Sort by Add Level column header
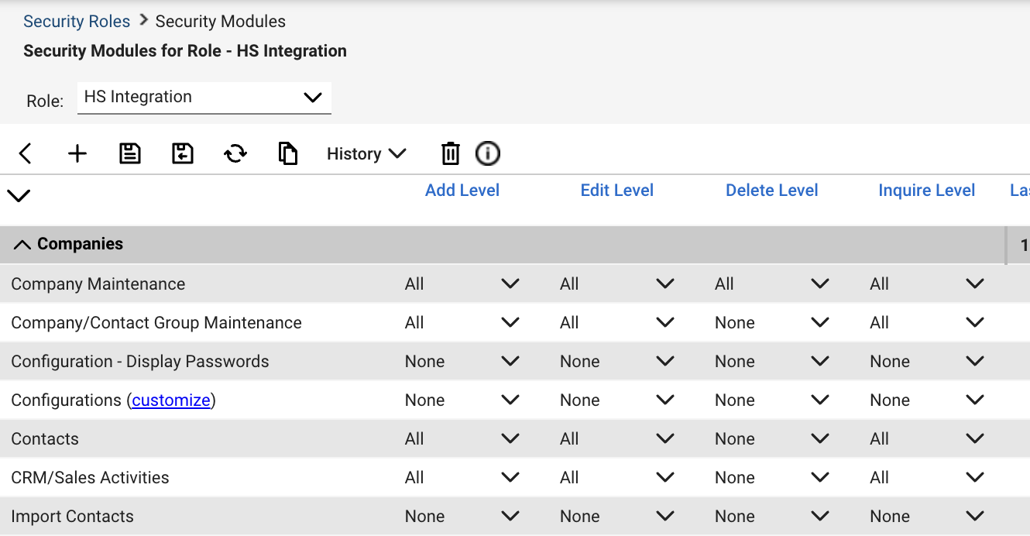The height and width of the screenshot is (536, 1030). [x=462, y=191]
